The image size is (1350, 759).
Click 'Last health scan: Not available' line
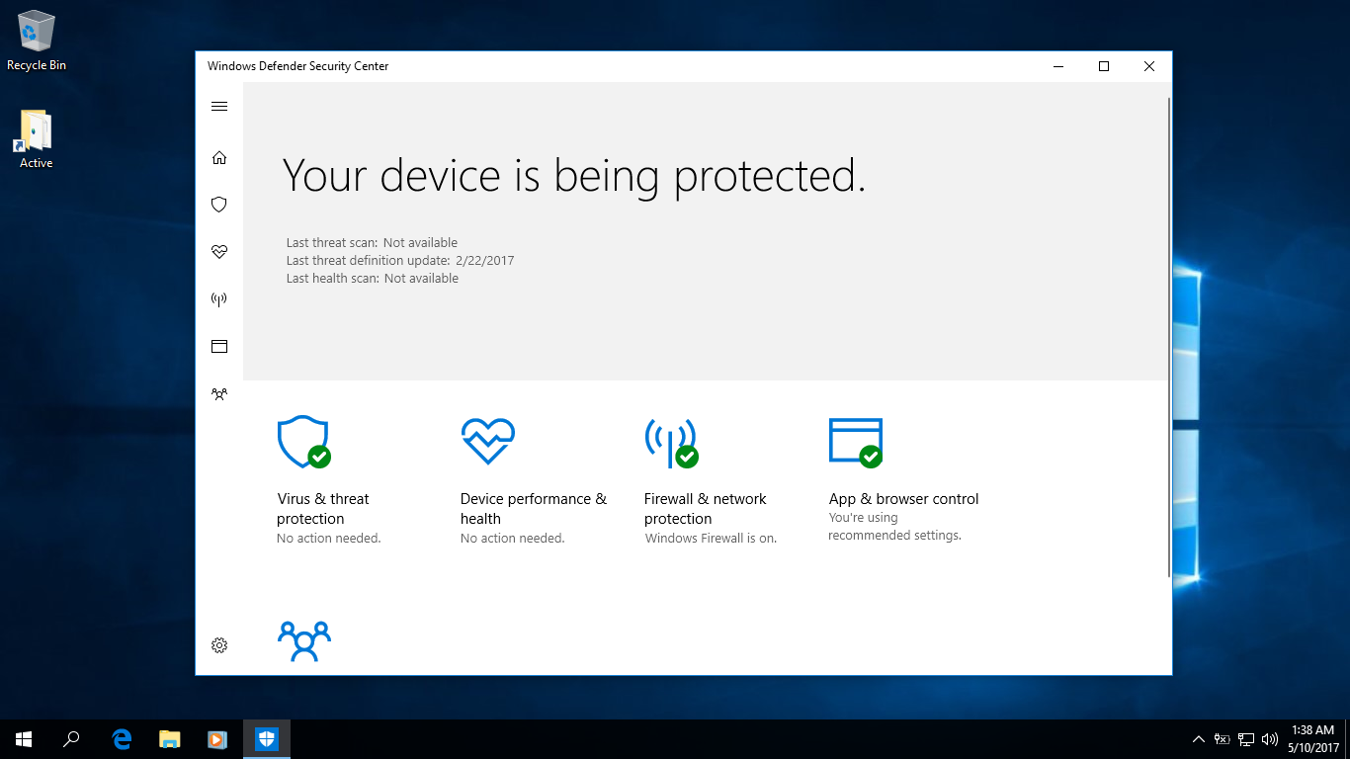pyautogui.click(x=373, y=279)
